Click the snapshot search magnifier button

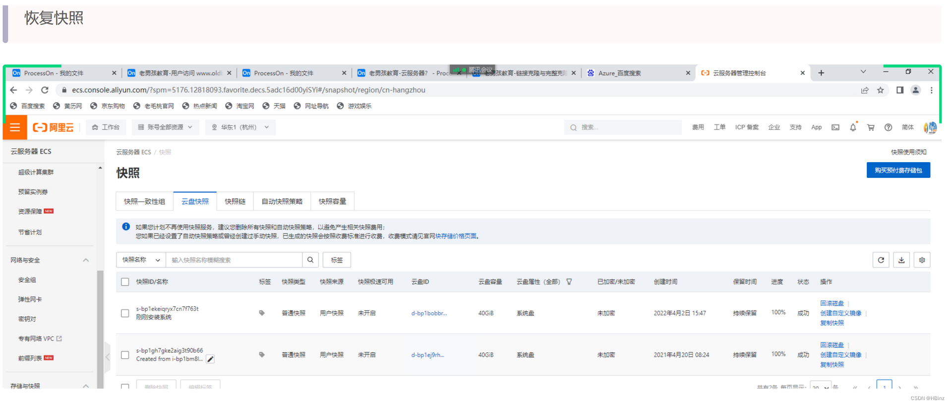pyautogui.click(x=310, y=260)
